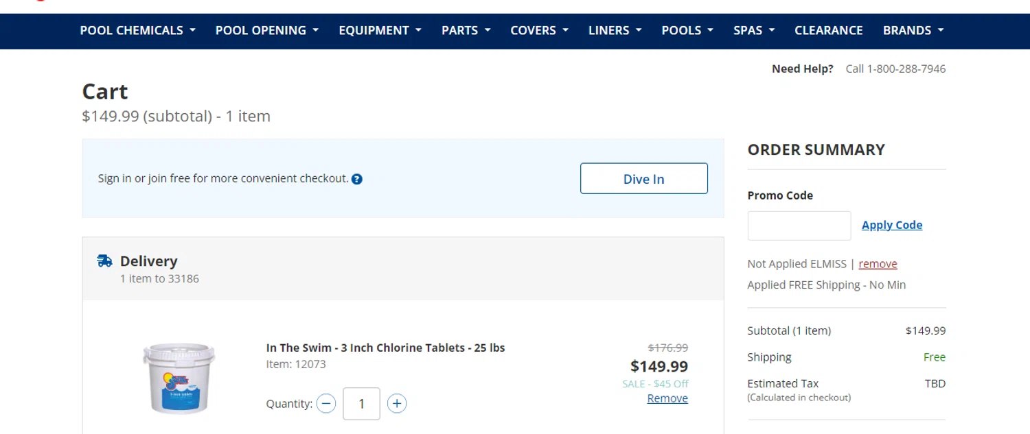This screenshot has height=434, width=1030.
Task: Expand the Pool Chemicals dropdown menu
Action: (137, 31)
